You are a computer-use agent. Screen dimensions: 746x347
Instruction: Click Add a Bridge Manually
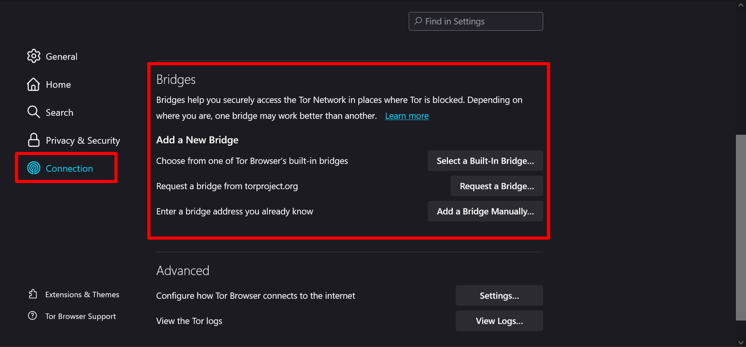pos(485,211)
